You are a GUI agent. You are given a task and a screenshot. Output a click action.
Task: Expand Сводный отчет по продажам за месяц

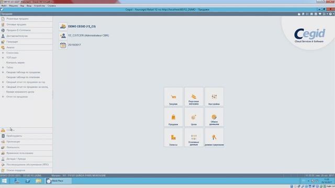click(3, 87)
